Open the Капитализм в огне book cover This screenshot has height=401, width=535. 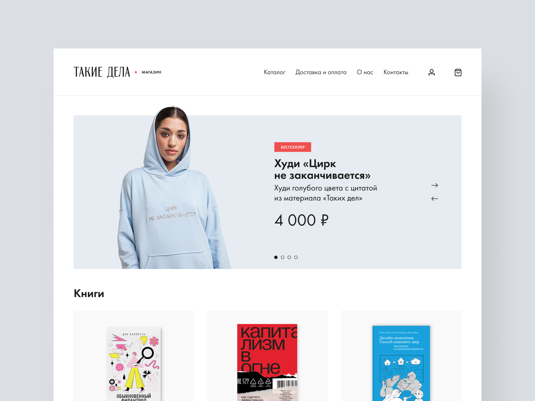(x=267, y=363)
